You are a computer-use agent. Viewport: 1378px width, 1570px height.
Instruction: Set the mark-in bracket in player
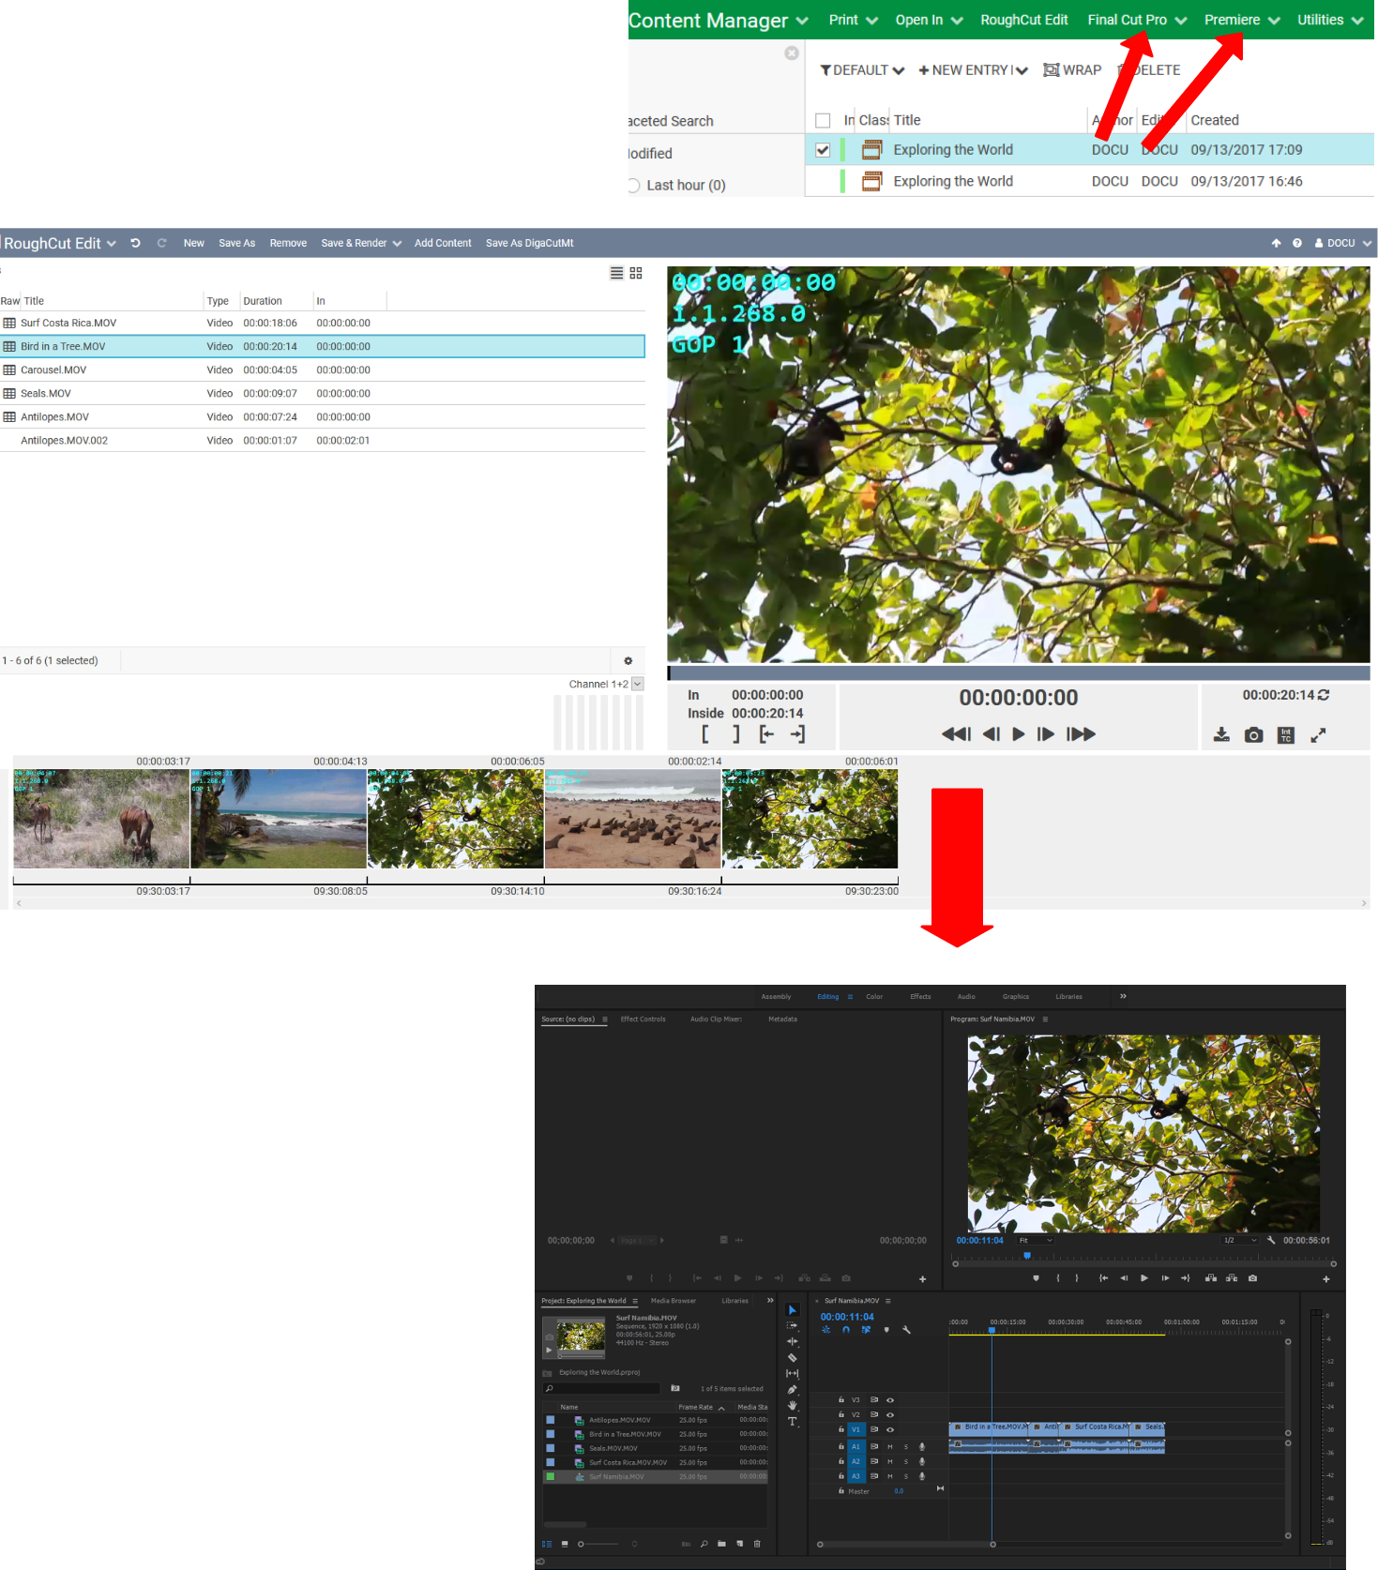click(x=705, y=734)
